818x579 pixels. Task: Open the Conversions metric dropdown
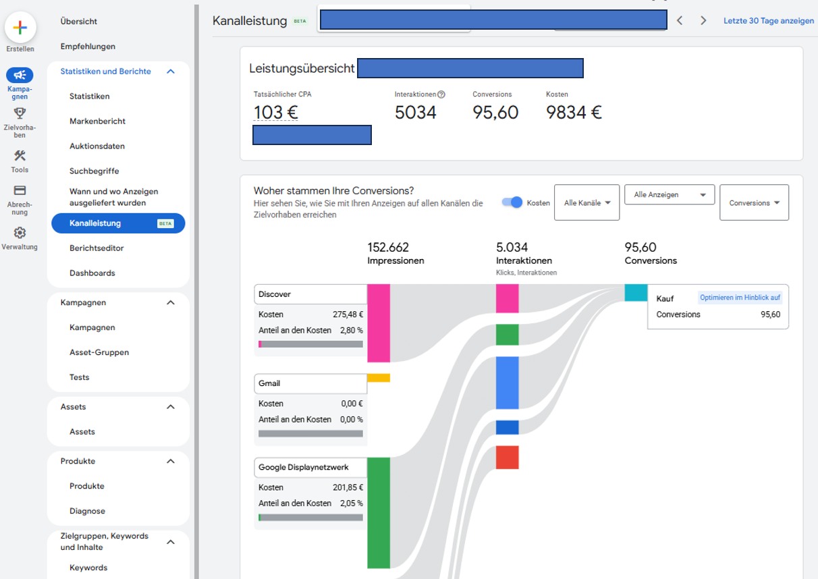pos(754,202)
